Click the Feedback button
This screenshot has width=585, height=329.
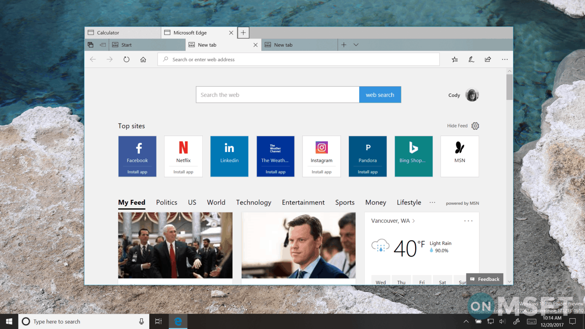click(x=485, y=279)
